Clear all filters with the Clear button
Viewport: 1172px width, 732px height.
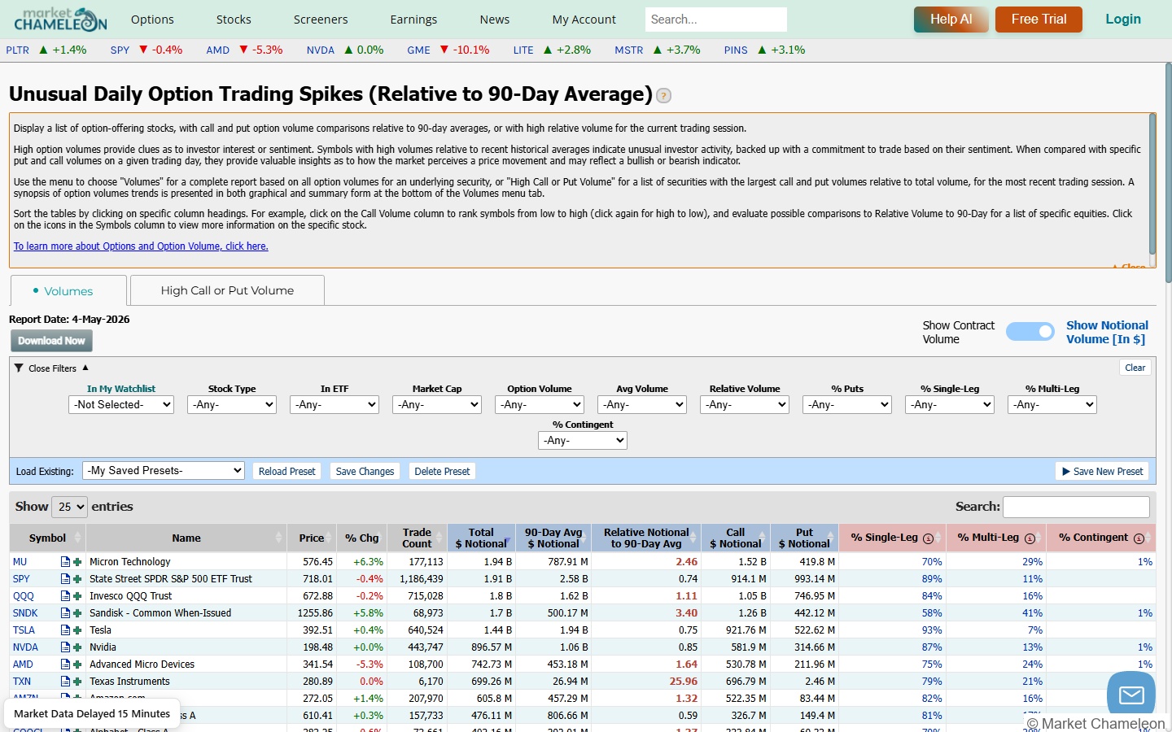(x=1135, y=368)
